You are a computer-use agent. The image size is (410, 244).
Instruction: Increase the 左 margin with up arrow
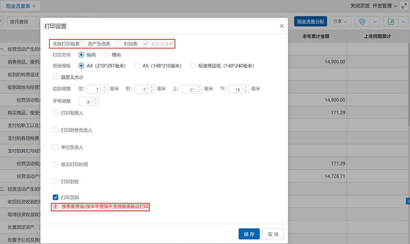(104, 87)
